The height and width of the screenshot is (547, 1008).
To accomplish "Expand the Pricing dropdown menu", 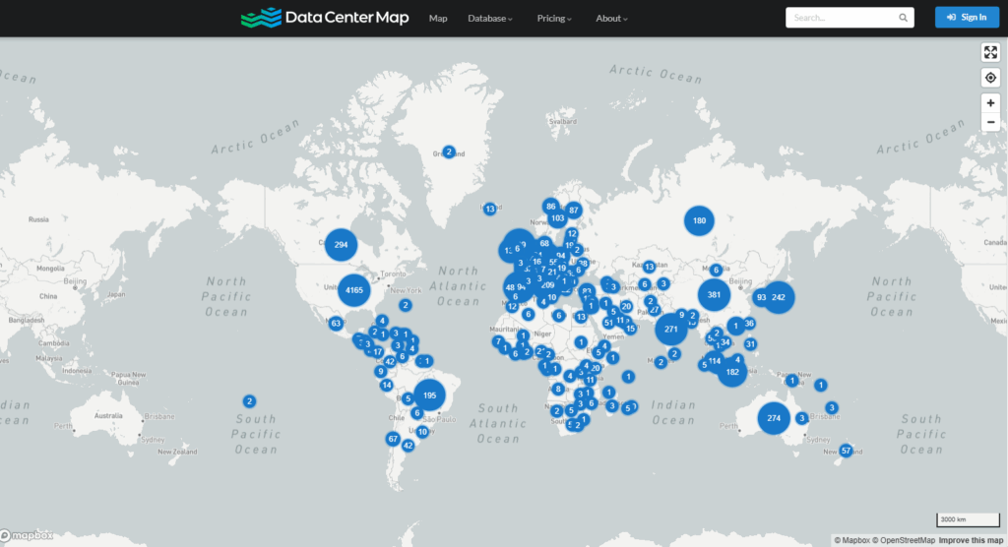I will pyautogui.click(x=554, y=18).
